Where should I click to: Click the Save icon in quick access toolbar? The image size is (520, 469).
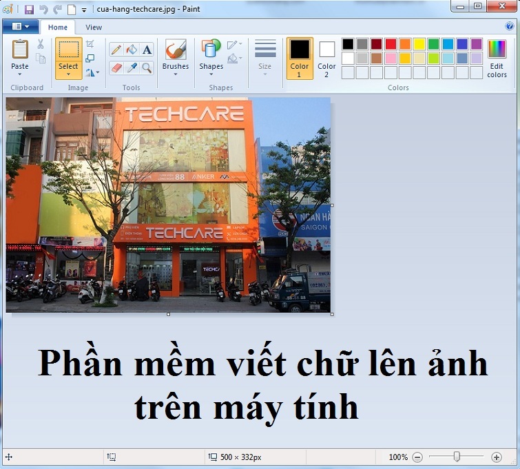[29, 9]
